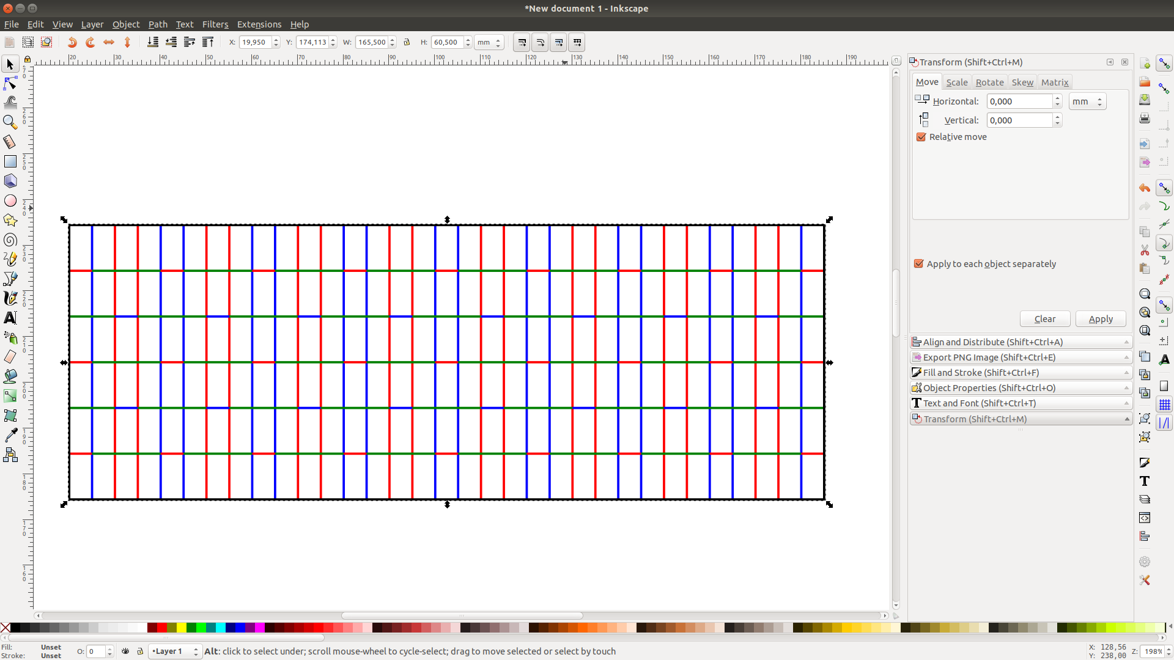The height and width of the screenshot is (660, 1174).
Task: Select the Color Dropper tool
Action: [10, 435]
